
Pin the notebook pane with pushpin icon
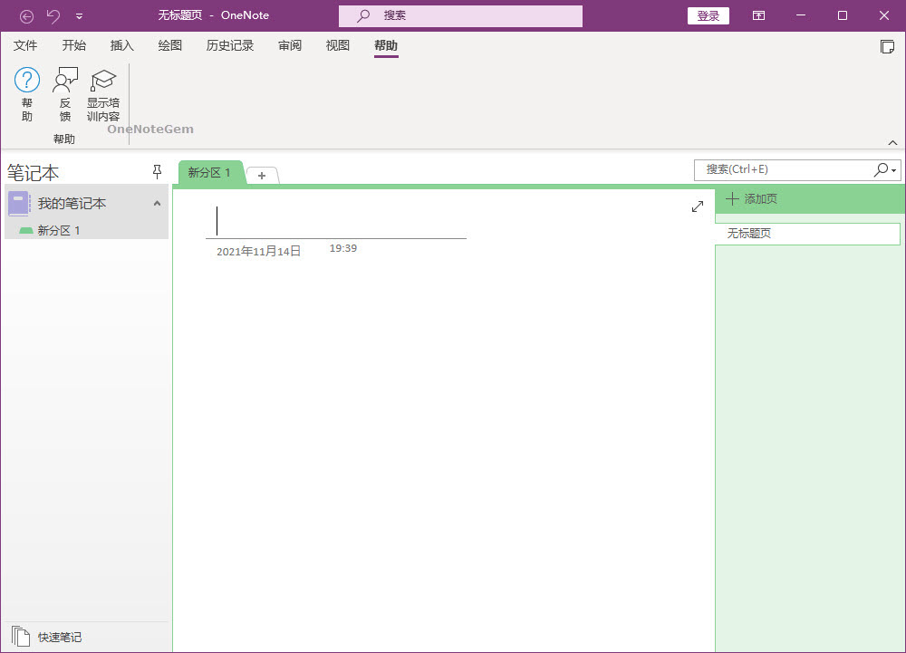point(157,172)
